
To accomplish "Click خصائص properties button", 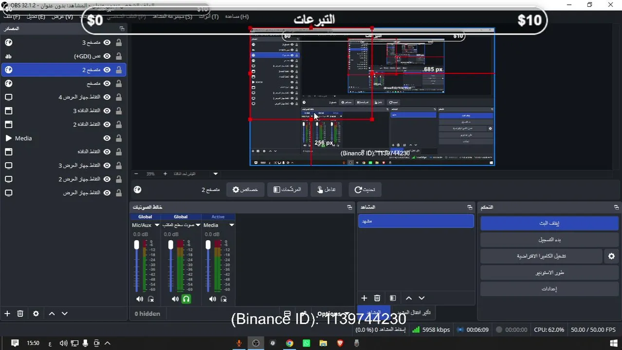I will [x=245, y=190].
